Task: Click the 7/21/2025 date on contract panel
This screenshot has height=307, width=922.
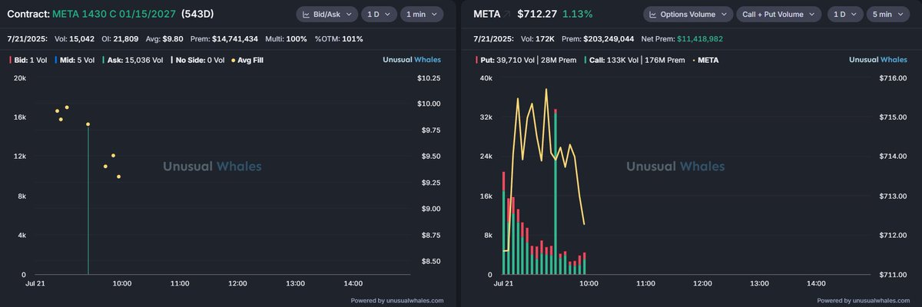Action: pos(25,38)
